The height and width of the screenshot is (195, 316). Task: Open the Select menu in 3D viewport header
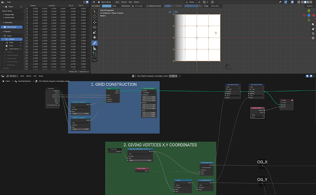[124, 2]
